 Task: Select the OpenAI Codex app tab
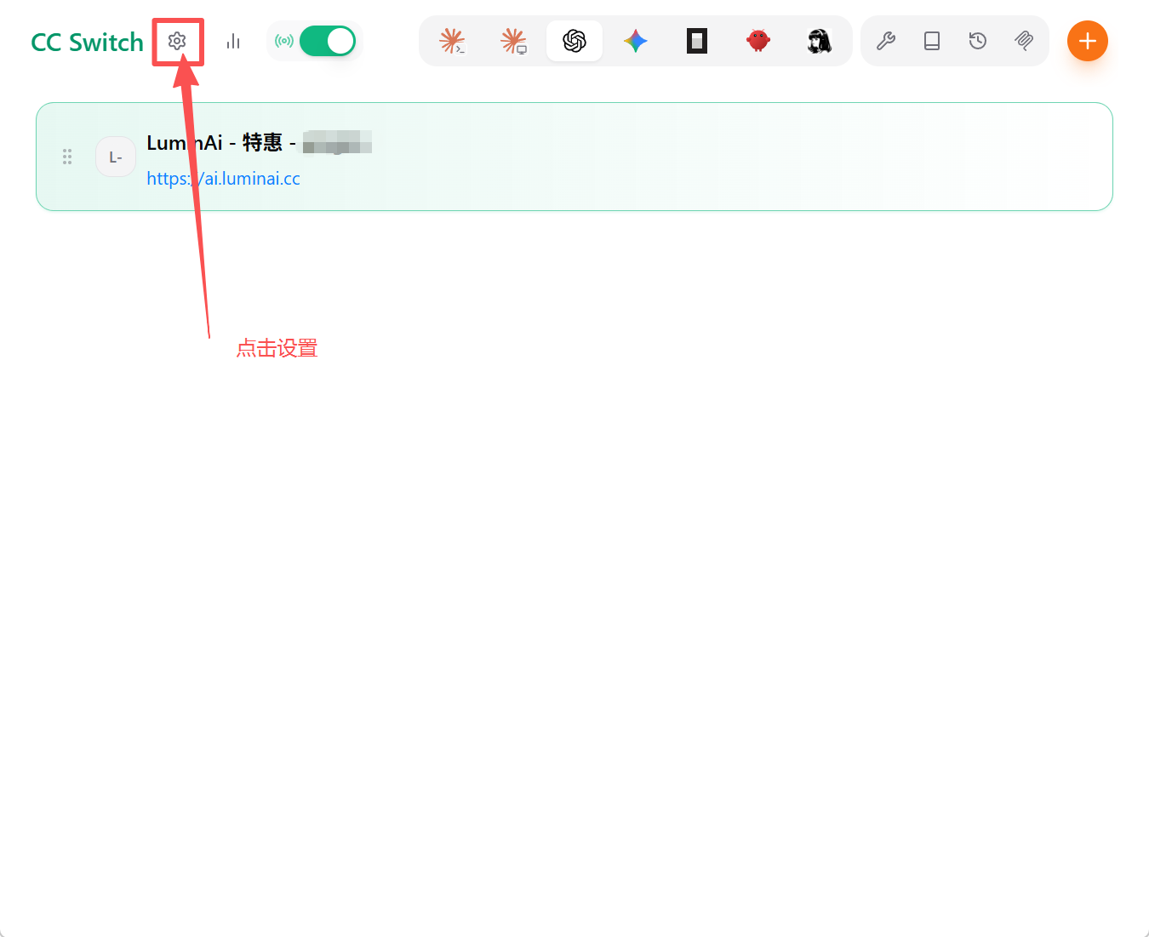(x=574, y=41)
